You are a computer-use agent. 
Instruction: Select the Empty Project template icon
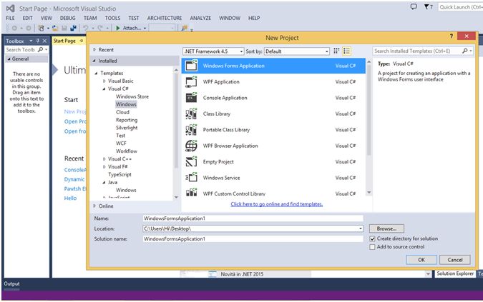(191, 161)
